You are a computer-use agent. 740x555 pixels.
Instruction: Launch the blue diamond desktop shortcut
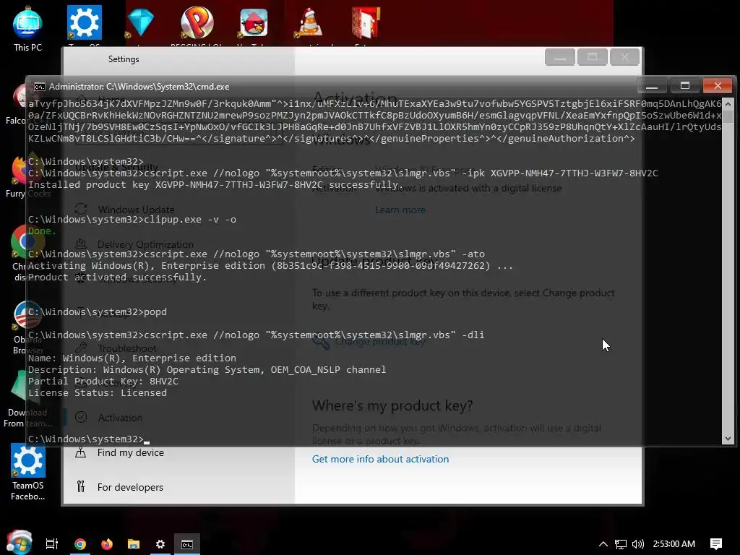(141, 22)
